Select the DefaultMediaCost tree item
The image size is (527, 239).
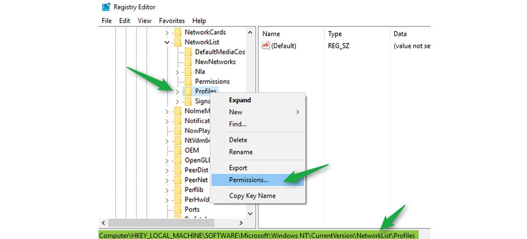(220, 52)
